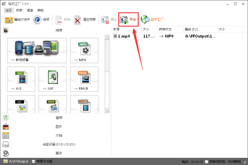Choose the GIF conversion tile
Screen dimensions: 248x165
coord(21,104)
